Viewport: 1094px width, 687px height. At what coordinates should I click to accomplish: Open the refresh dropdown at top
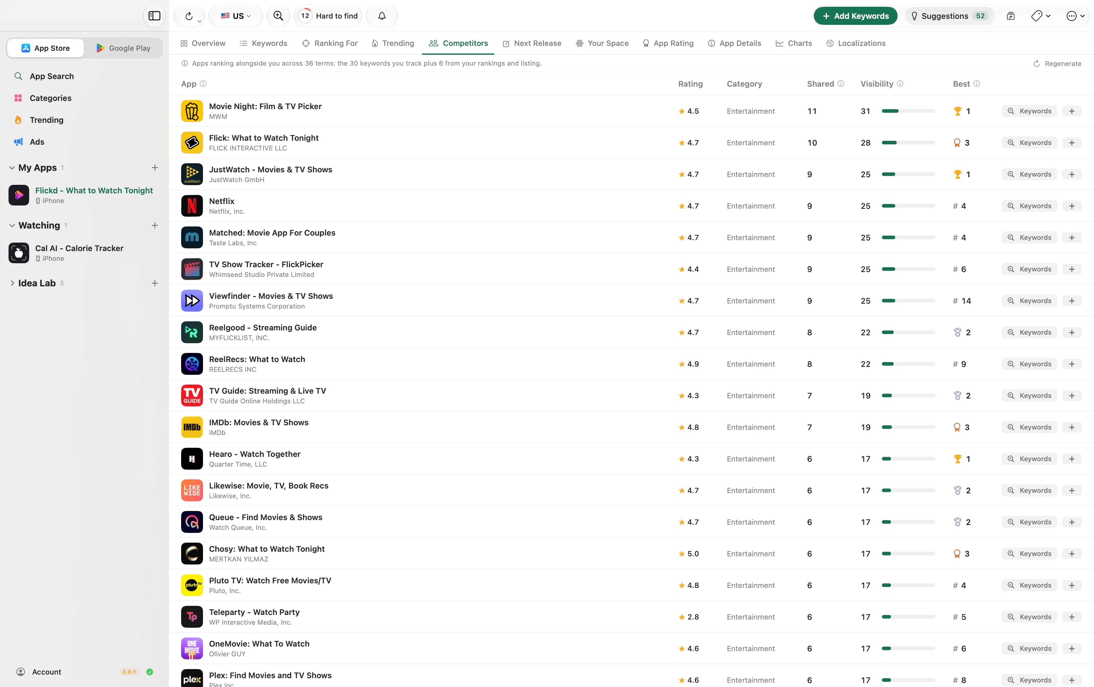(x=189, y=16)
